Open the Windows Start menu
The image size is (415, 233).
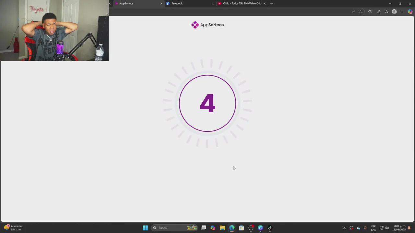(145, 228)
